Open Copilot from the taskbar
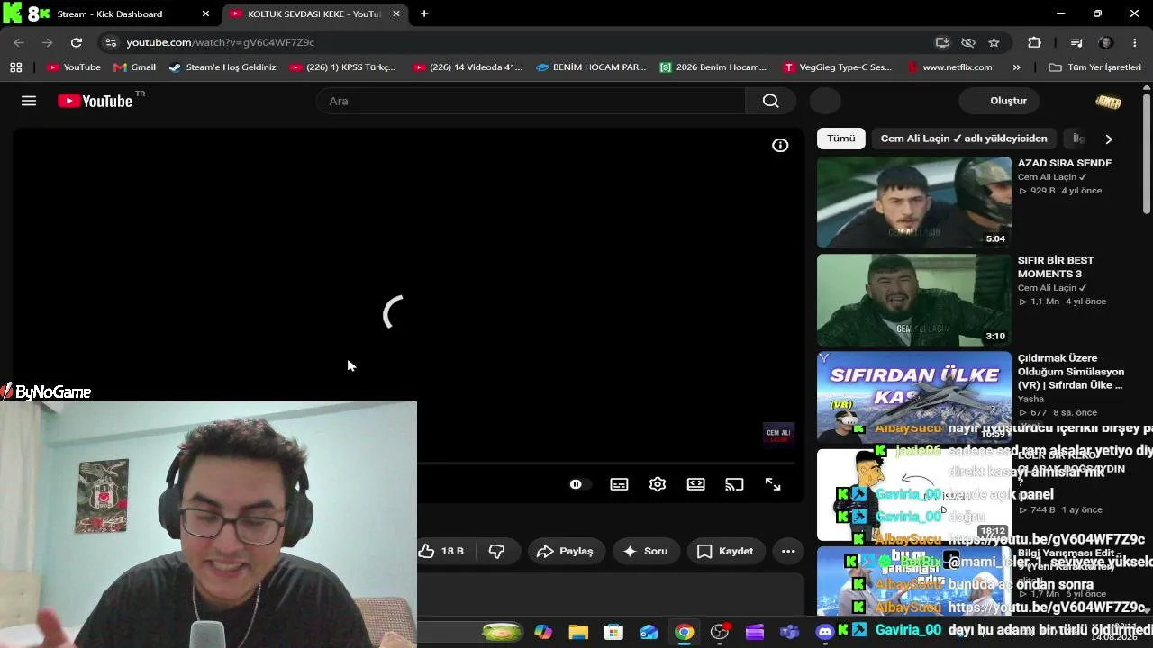1153x648 pixels. tap(543, 632)
